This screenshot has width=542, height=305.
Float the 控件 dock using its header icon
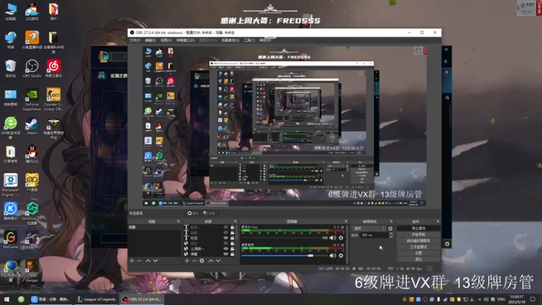point(438,222)
